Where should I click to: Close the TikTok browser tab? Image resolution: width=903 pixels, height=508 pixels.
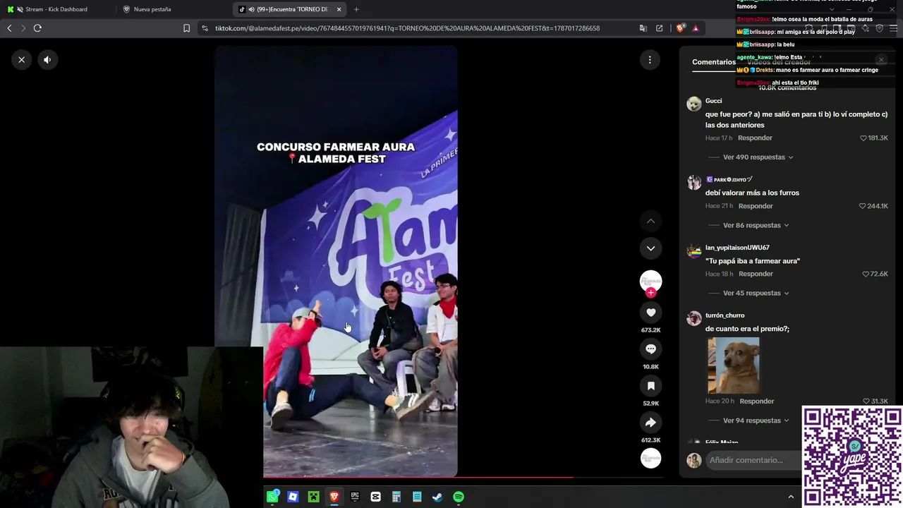pos(339,9)
